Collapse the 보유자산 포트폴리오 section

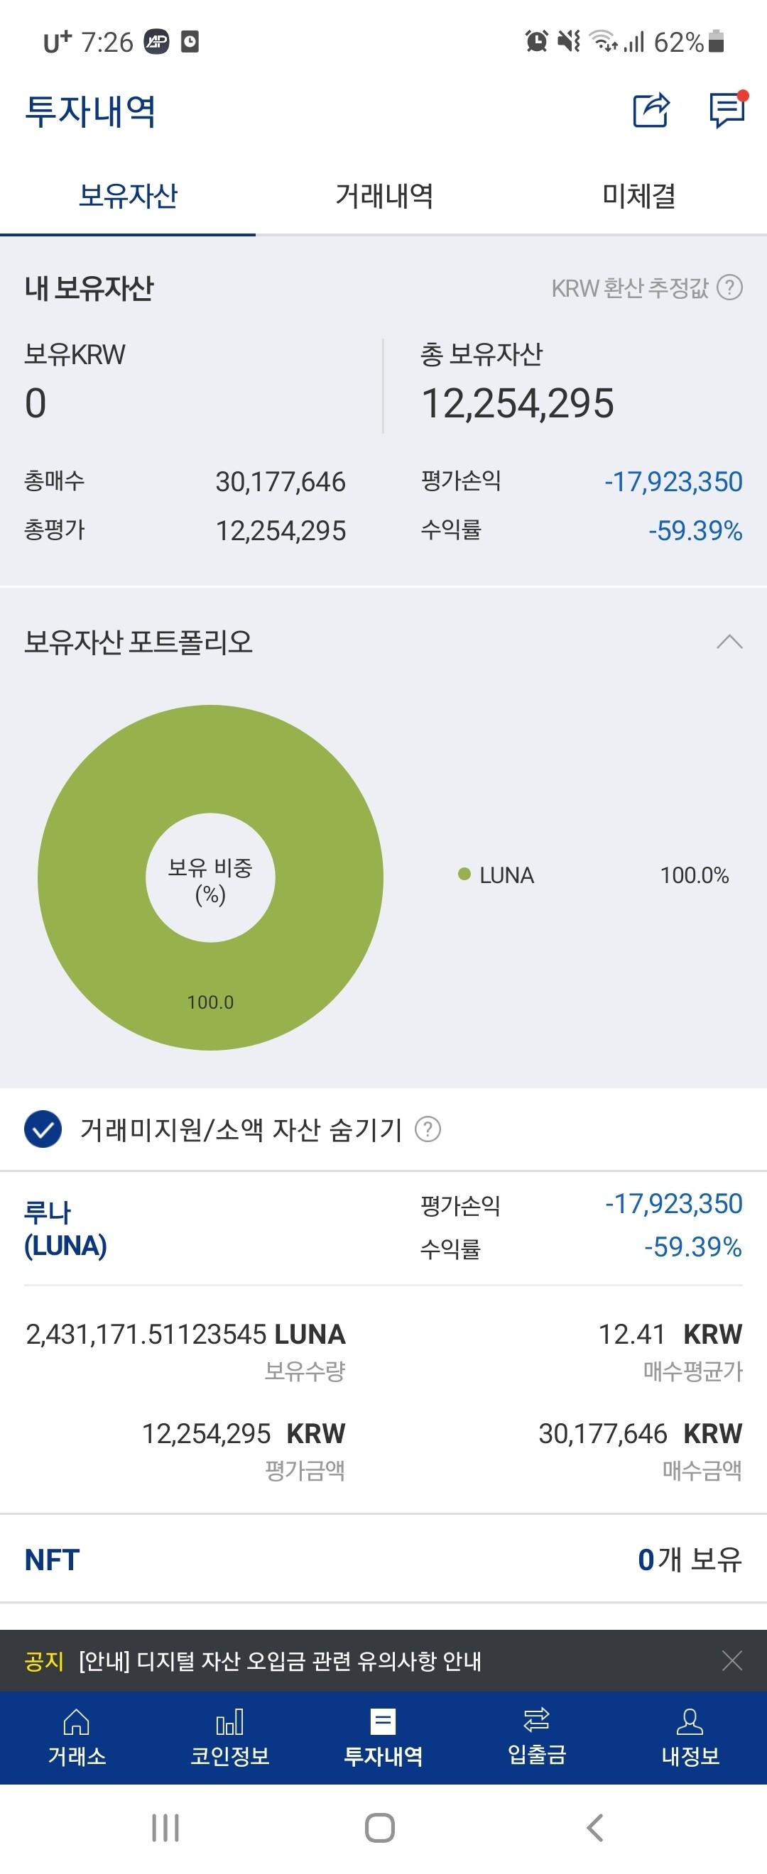(731, 643)
